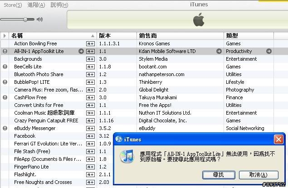288x188 pixels.
Task: Select BubblePop! LITE row
Action: tap(144, 82)
